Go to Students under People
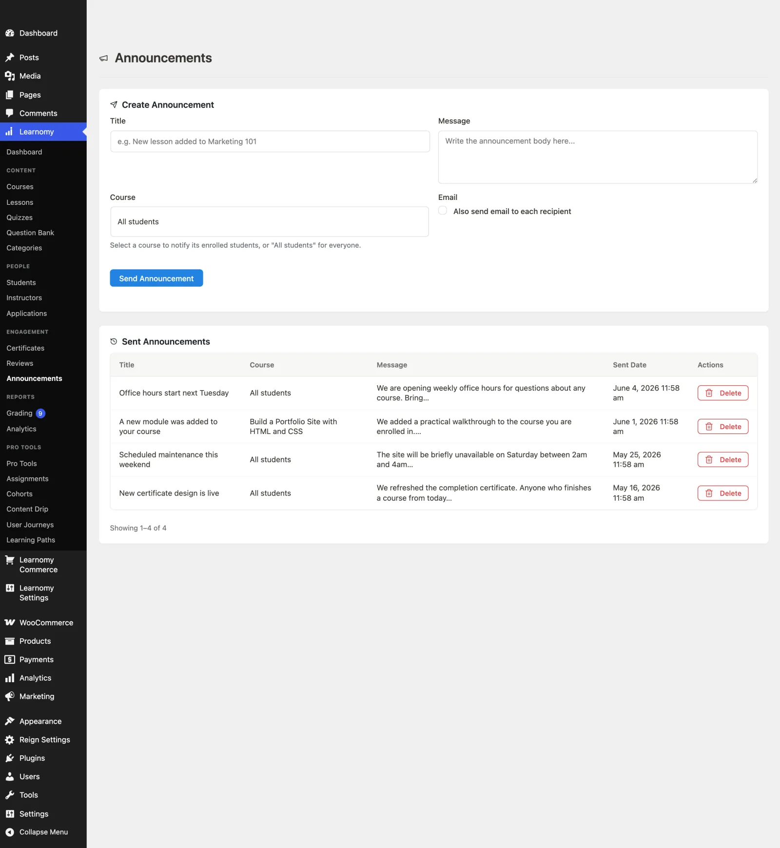 tap(21, 282)
